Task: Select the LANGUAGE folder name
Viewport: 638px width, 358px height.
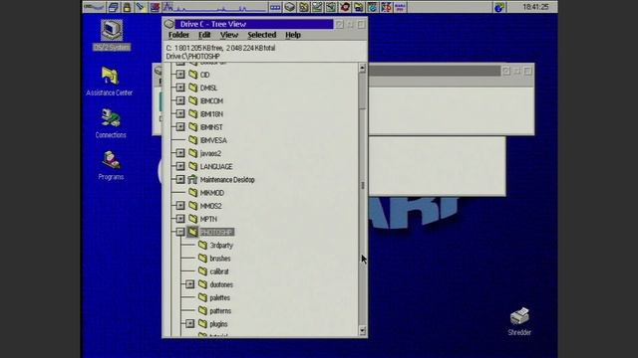Action: 216,166
